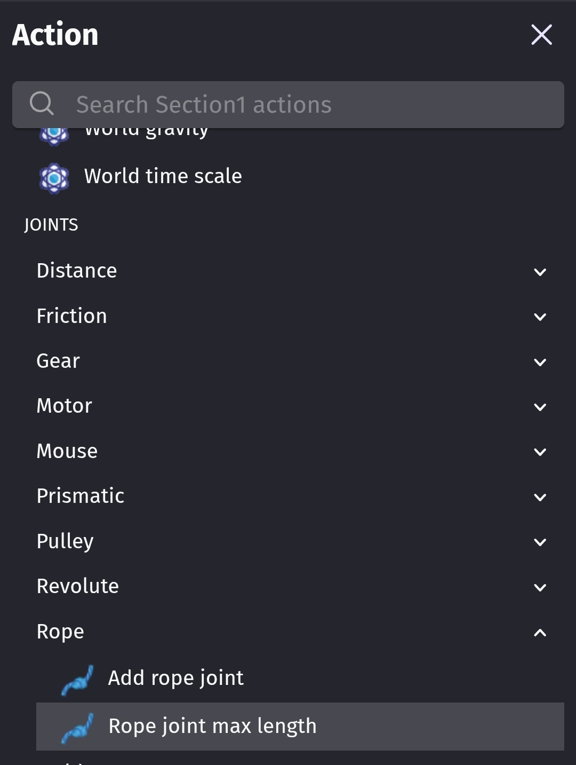Click the Rope joint max length icon
The image size is (576, 765).
(77, 728)
